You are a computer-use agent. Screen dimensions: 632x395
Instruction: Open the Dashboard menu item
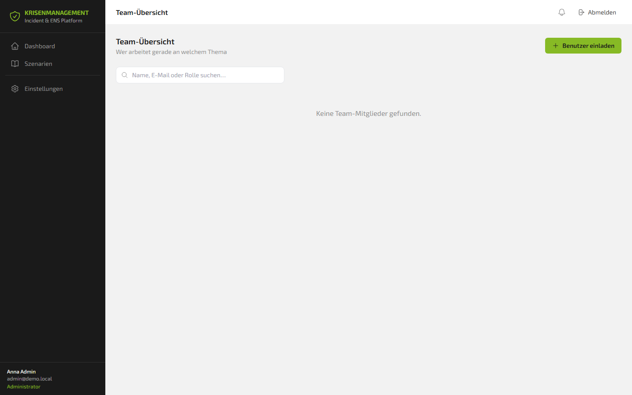(53, 46)
